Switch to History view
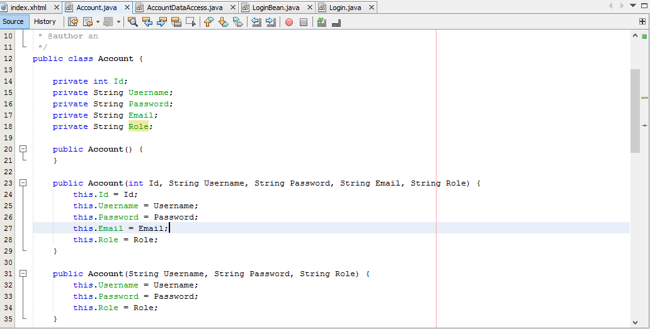Screen dimensions: 650x329 [45, 21]
